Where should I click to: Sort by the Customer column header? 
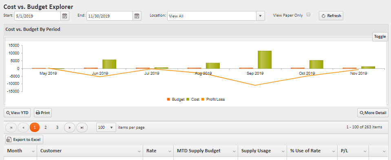[x=51, y=151]
